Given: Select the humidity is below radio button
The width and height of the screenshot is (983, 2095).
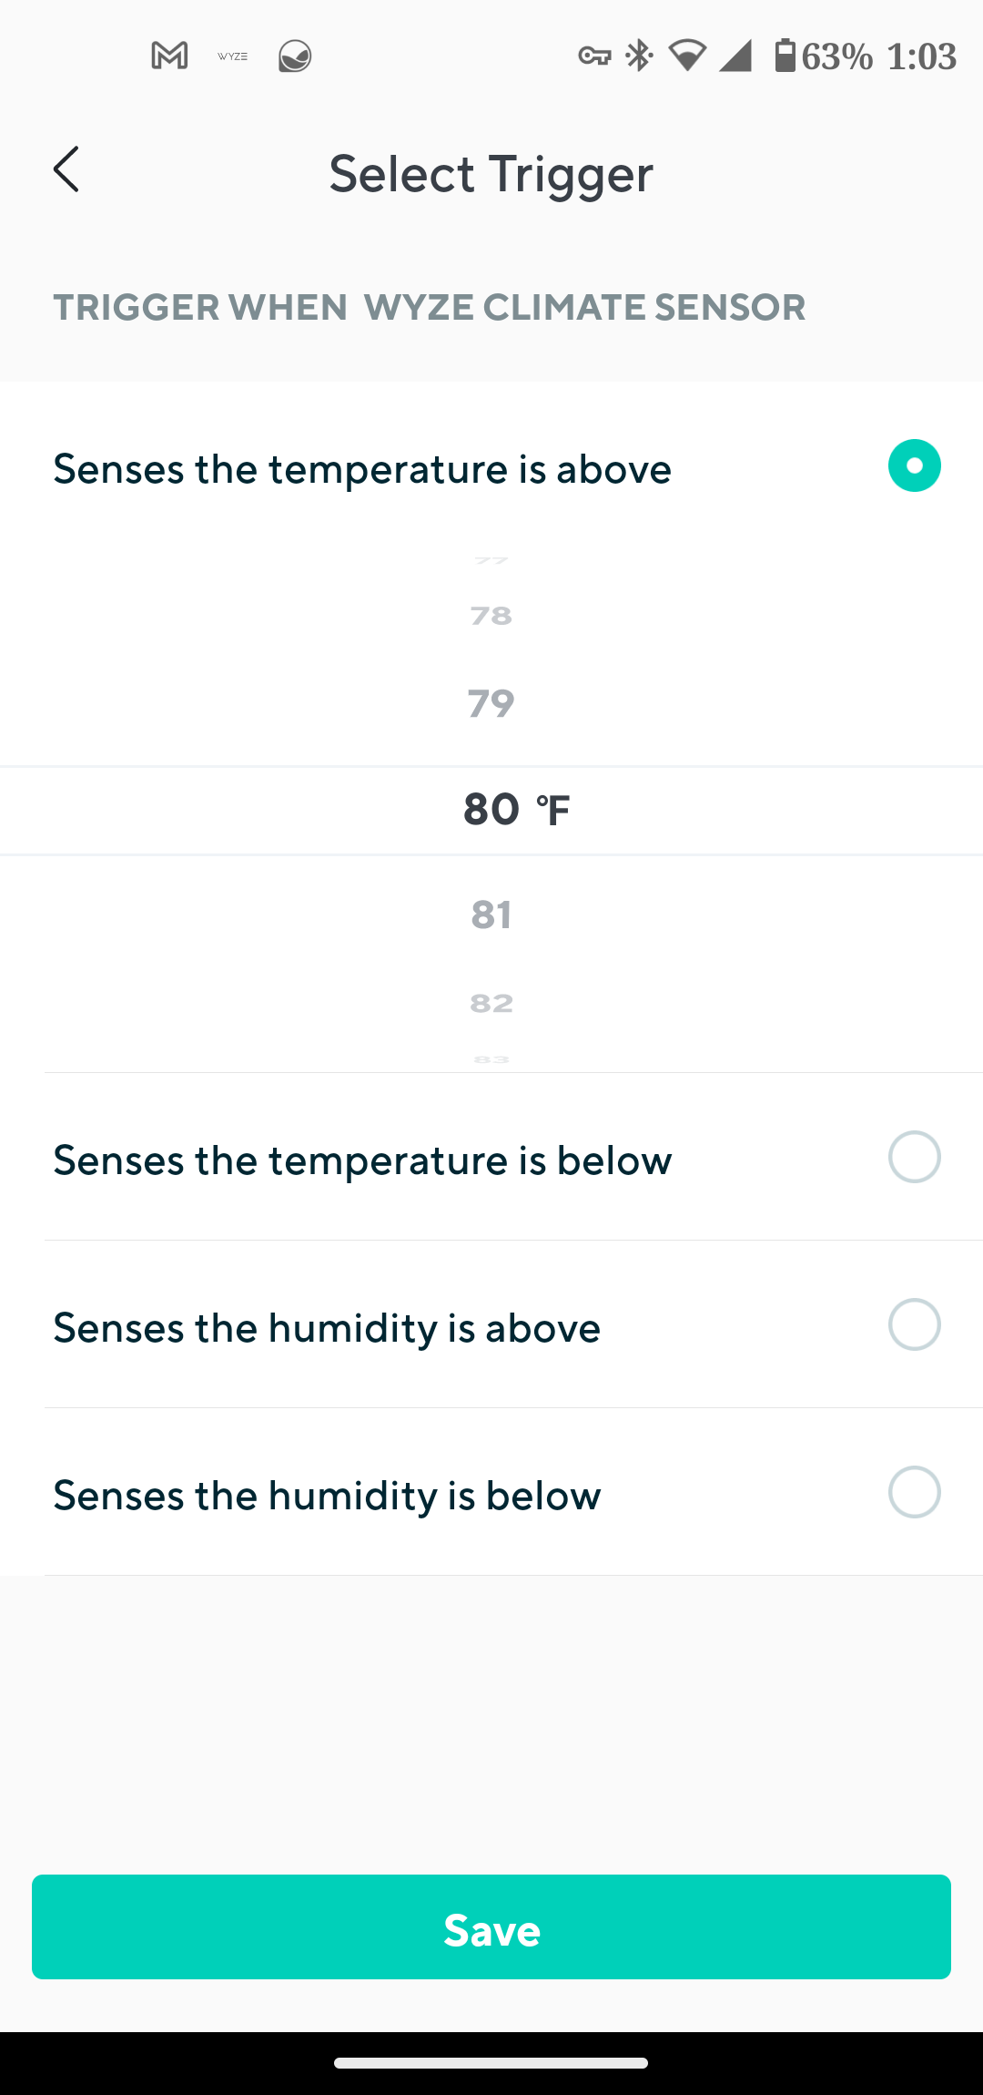Looking at the screenshot, I should [914, 1492].
